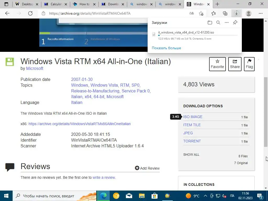Toggle the Downloads toolbar button

tap(236, 13)
